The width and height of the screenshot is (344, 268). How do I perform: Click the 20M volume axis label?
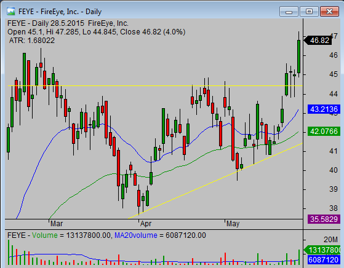point(330,240)
